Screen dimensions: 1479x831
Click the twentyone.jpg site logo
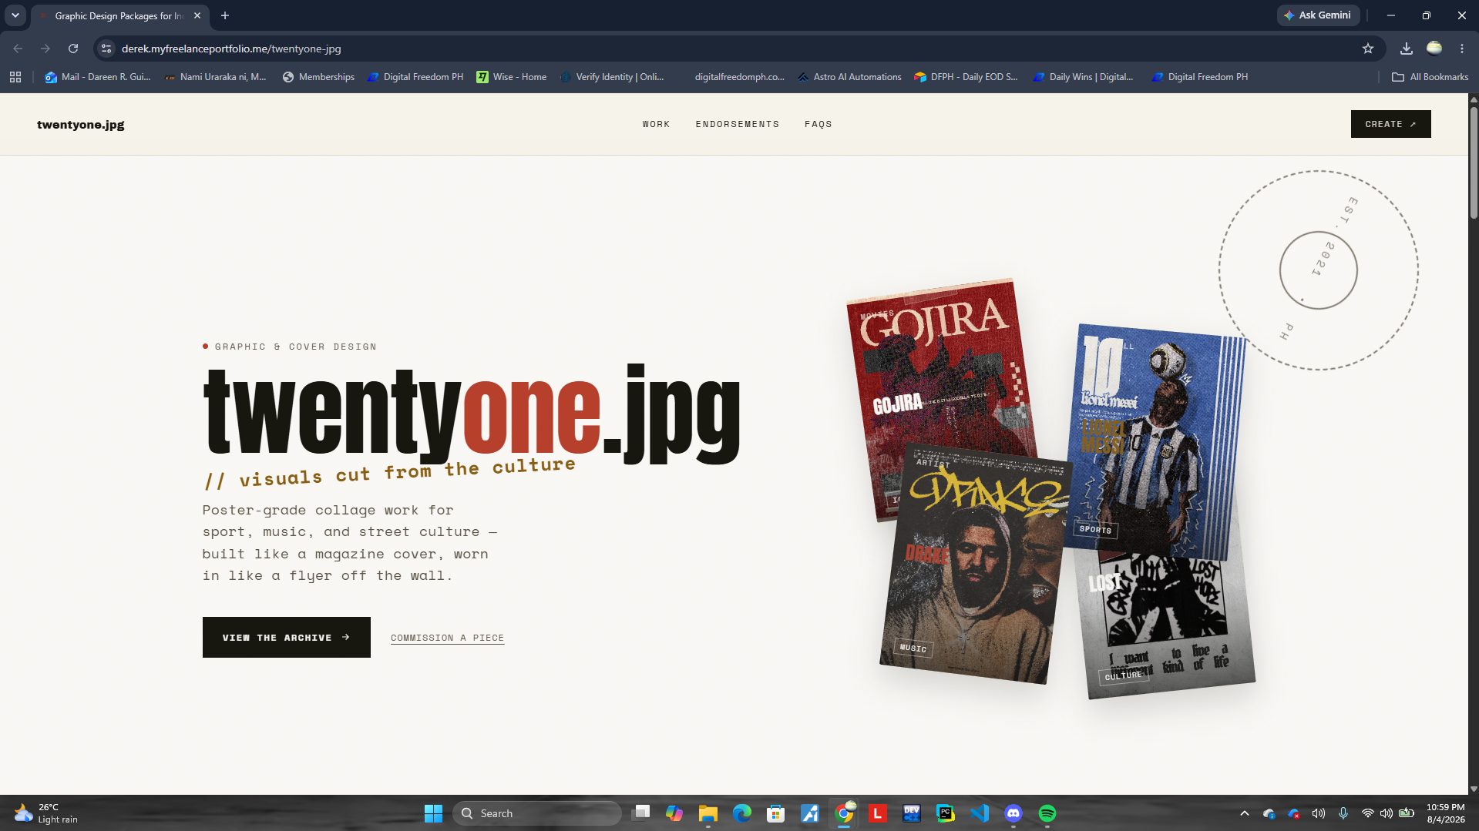(x=81, y=125)
